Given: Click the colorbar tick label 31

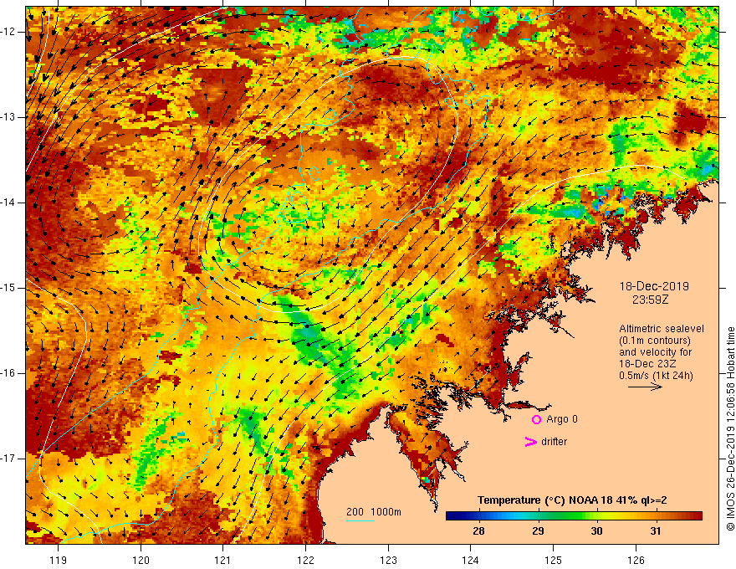Looking at the screenshot, I should (x=655, y=531).
